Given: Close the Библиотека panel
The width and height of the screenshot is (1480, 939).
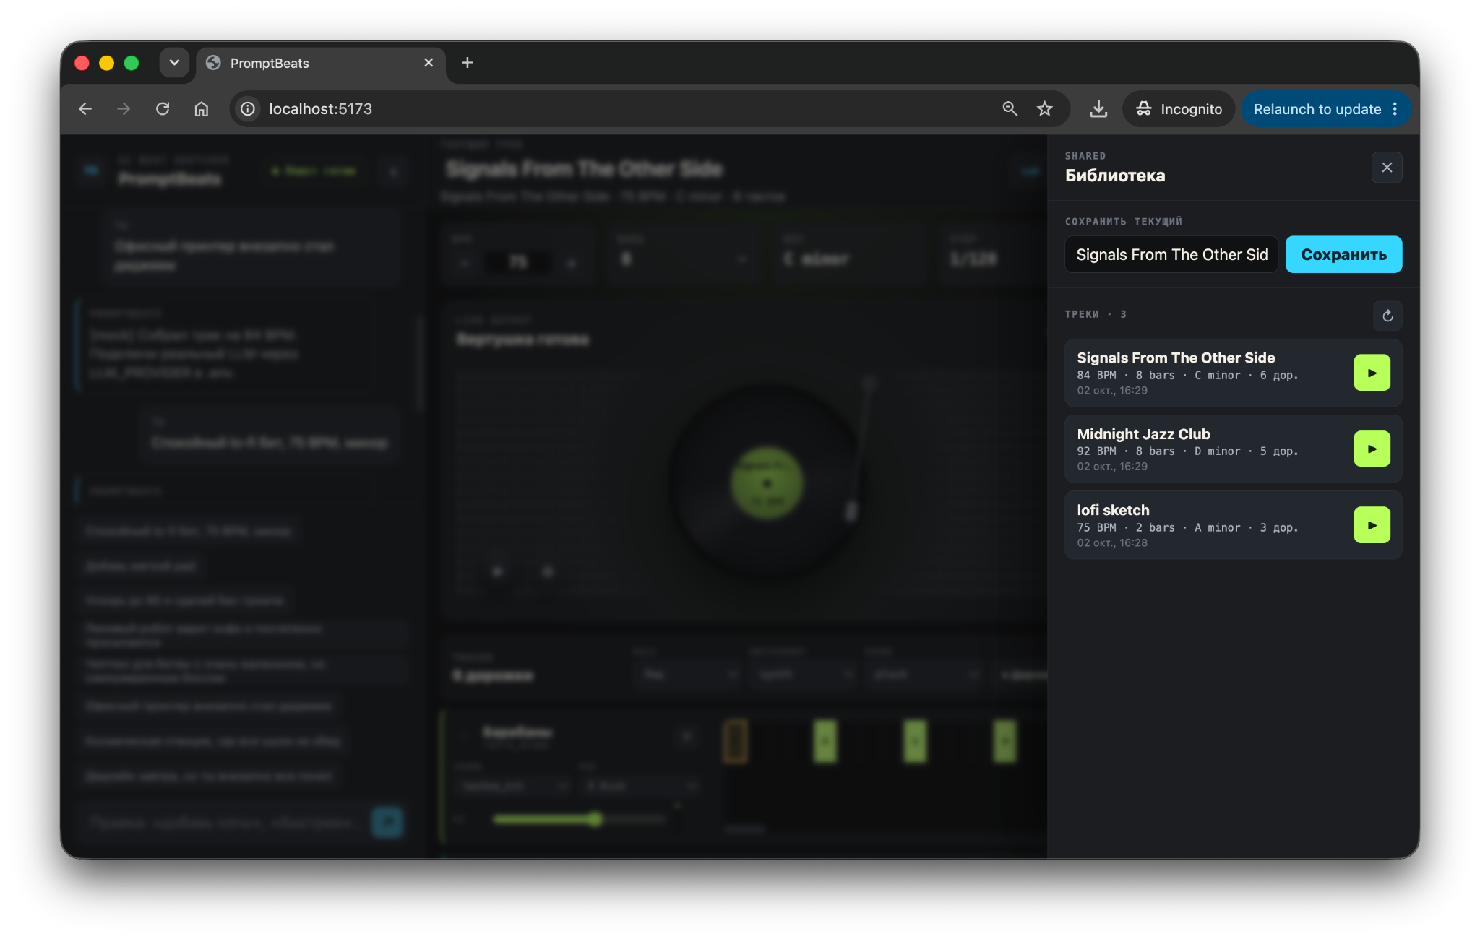Looking at the screenshot, I should pos(1387,168).
